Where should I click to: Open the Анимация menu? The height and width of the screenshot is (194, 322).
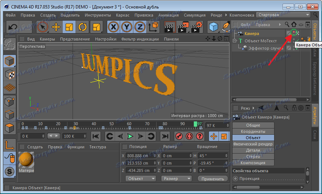[168, 15]
